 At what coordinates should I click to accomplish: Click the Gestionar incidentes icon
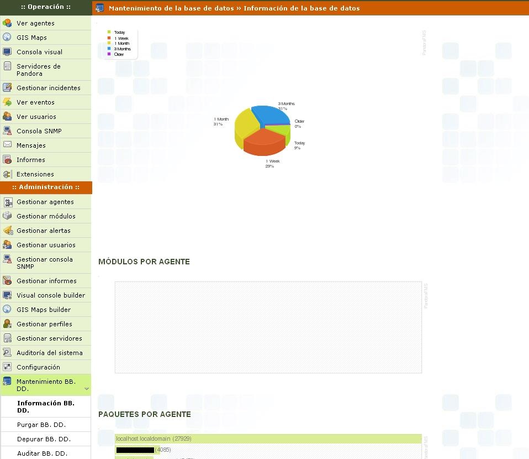click(7, 88)
